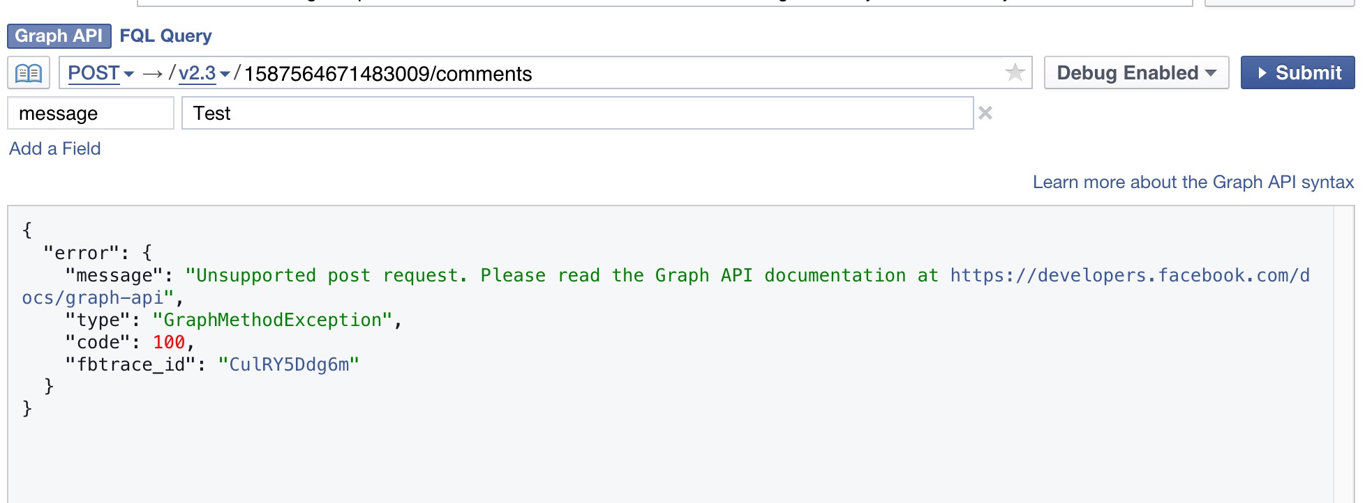Click the fbtrace_id value CulRY5Ddg6m
Viewport: 1365px width, 503px height.
click(x=288, y=364)
